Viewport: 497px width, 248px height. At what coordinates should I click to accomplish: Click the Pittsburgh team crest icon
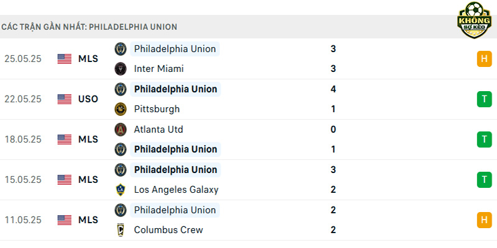click(121, 109)
